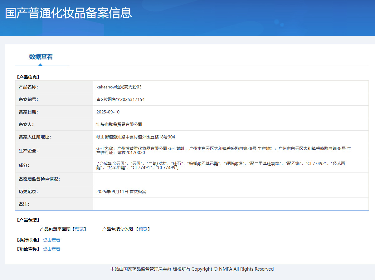Click the filing date 2025-09-10

point(108,112)
